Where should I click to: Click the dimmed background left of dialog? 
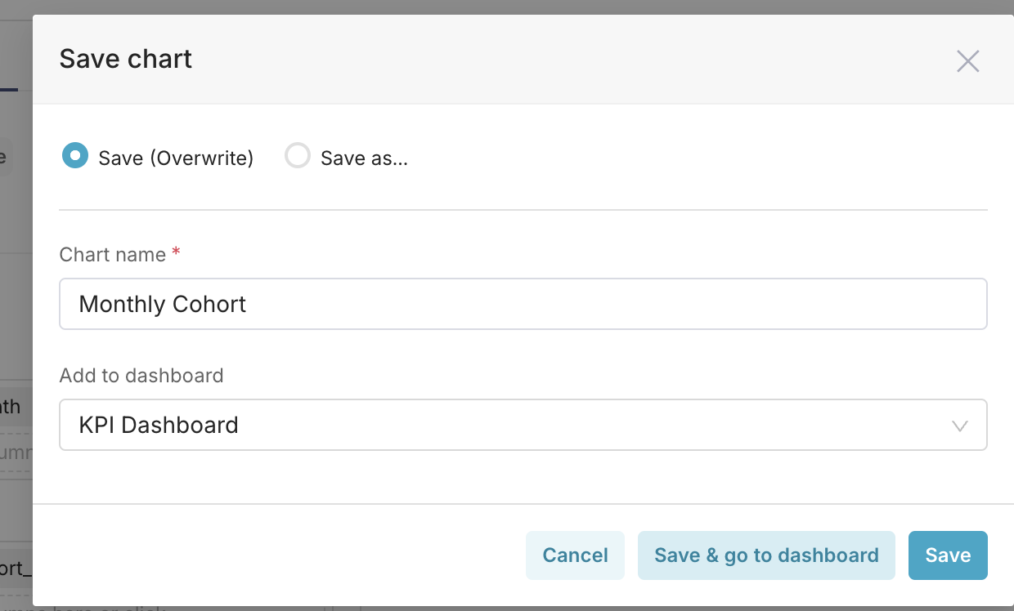pyautogui.click(x=15, y=327)
